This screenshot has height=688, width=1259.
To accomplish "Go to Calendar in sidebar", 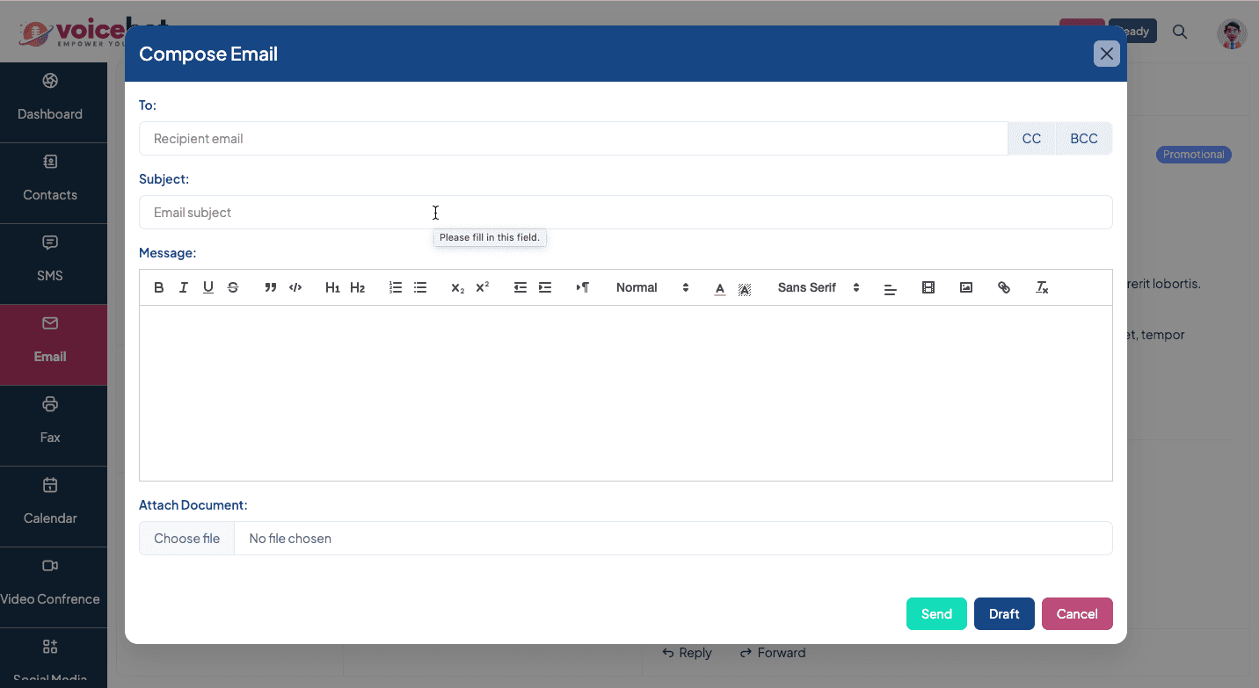I will point(50,506).
